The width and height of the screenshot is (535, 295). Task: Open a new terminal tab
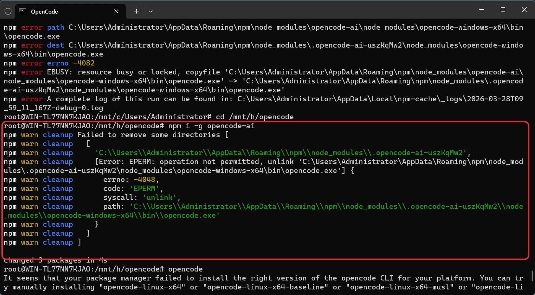point(136,11)
